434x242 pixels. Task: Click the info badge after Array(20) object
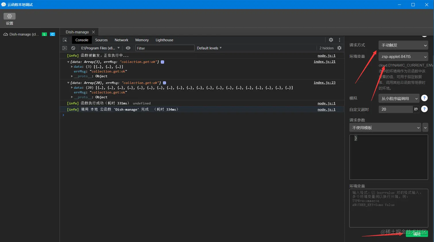click(164, 83)
